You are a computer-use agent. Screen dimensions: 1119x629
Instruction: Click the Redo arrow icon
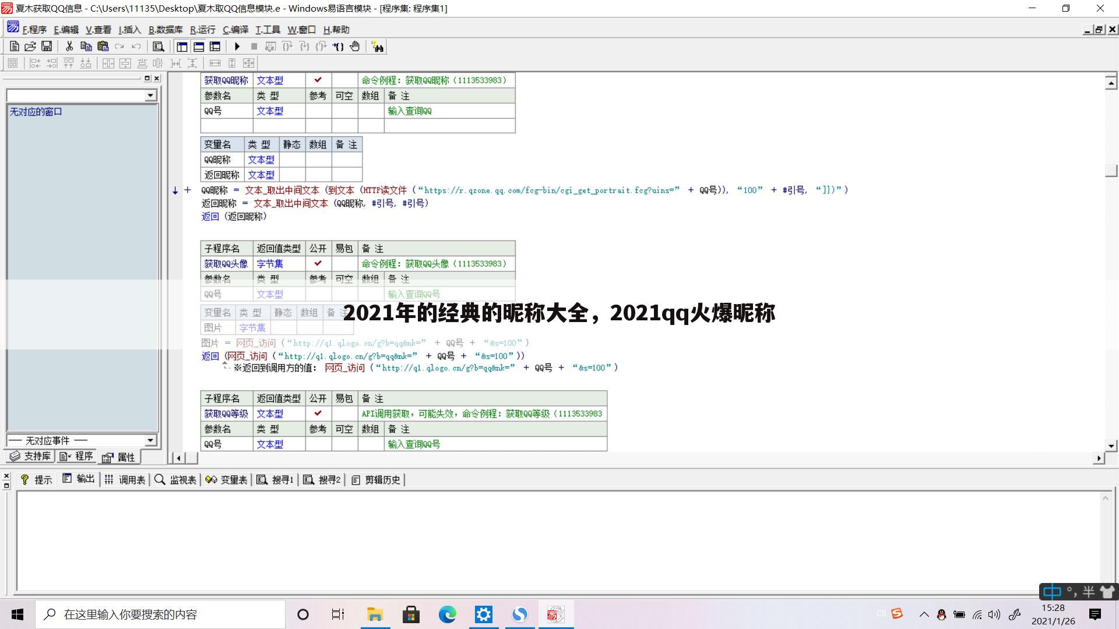click(119, 47)
